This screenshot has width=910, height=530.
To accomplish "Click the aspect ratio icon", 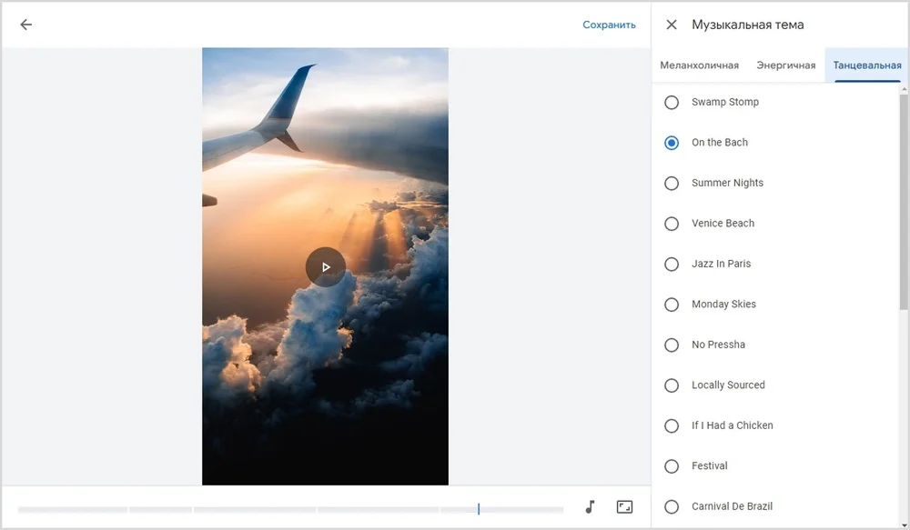I will (x=624, y=507).
